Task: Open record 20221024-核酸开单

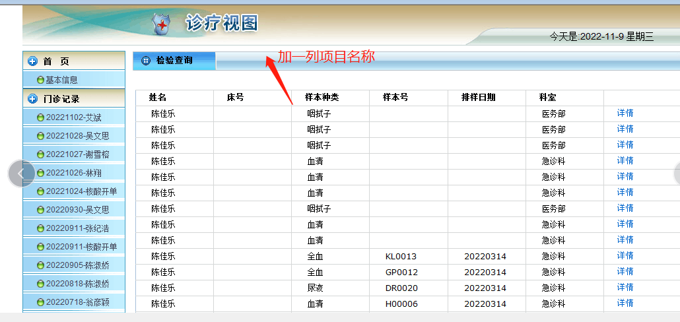Action: 81,191
